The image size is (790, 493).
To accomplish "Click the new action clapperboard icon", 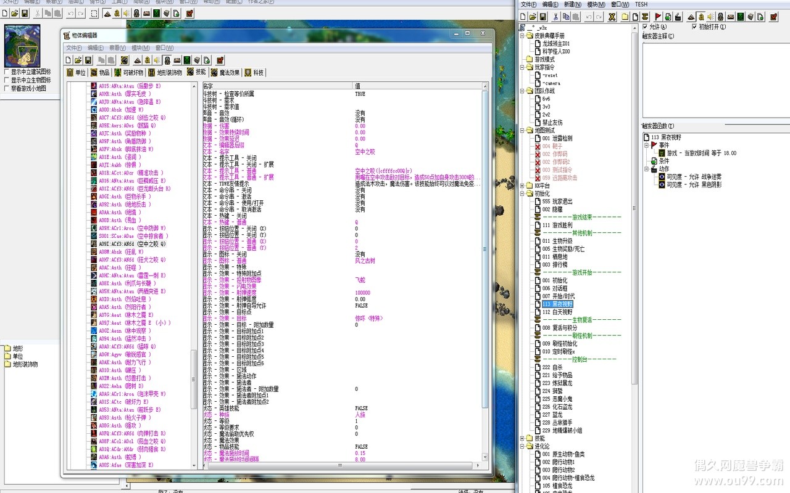I will coord(678,16).
